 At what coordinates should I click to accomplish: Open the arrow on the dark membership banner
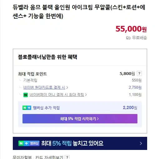pyautogui.click(x=141, y=143)
